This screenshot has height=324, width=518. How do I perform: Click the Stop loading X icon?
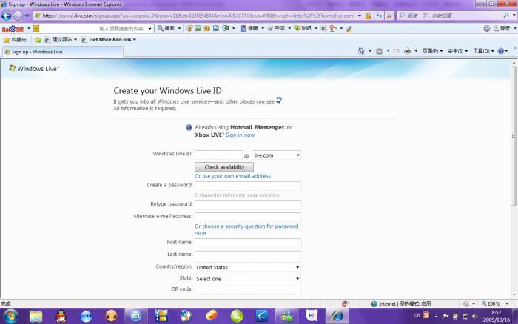pyautogui.click(x=389, y=16)
